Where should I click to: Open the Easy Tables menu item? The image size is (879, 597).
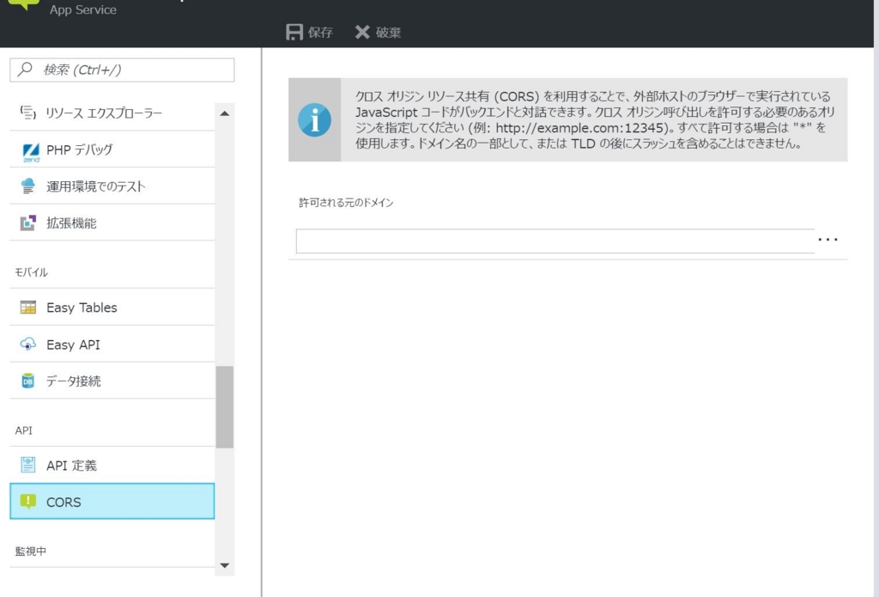[112, 308]
